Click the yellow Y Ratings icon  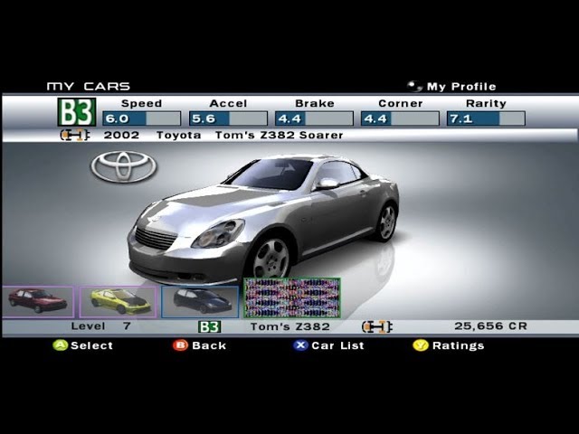tap(421, 345)
